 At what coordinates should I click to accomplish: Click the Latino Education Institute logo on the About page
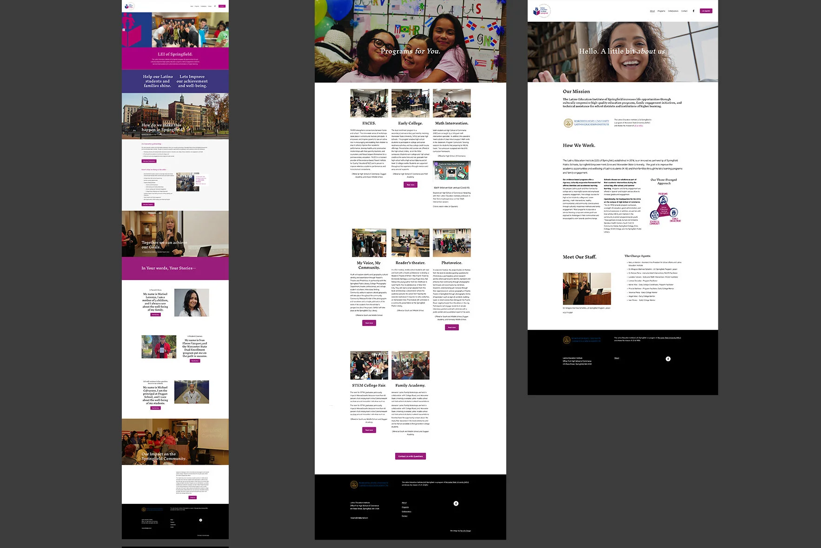pyautogui.click(x=542, y=11)
